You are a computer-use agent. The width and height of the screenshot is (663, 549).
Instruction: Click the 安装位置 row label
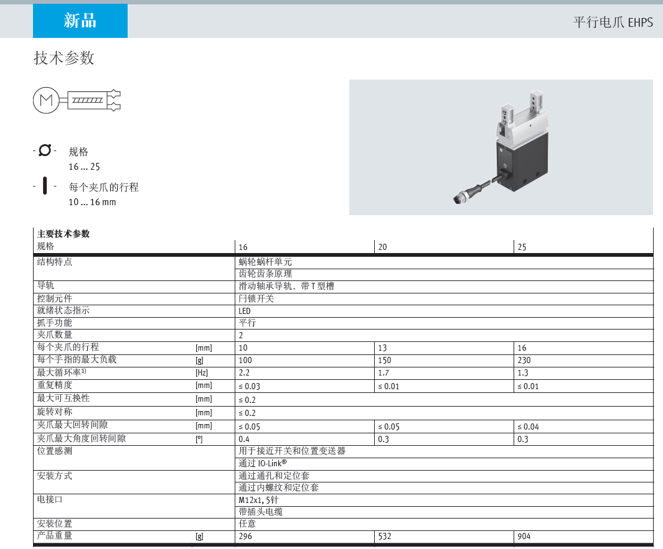tap(55, 524)
